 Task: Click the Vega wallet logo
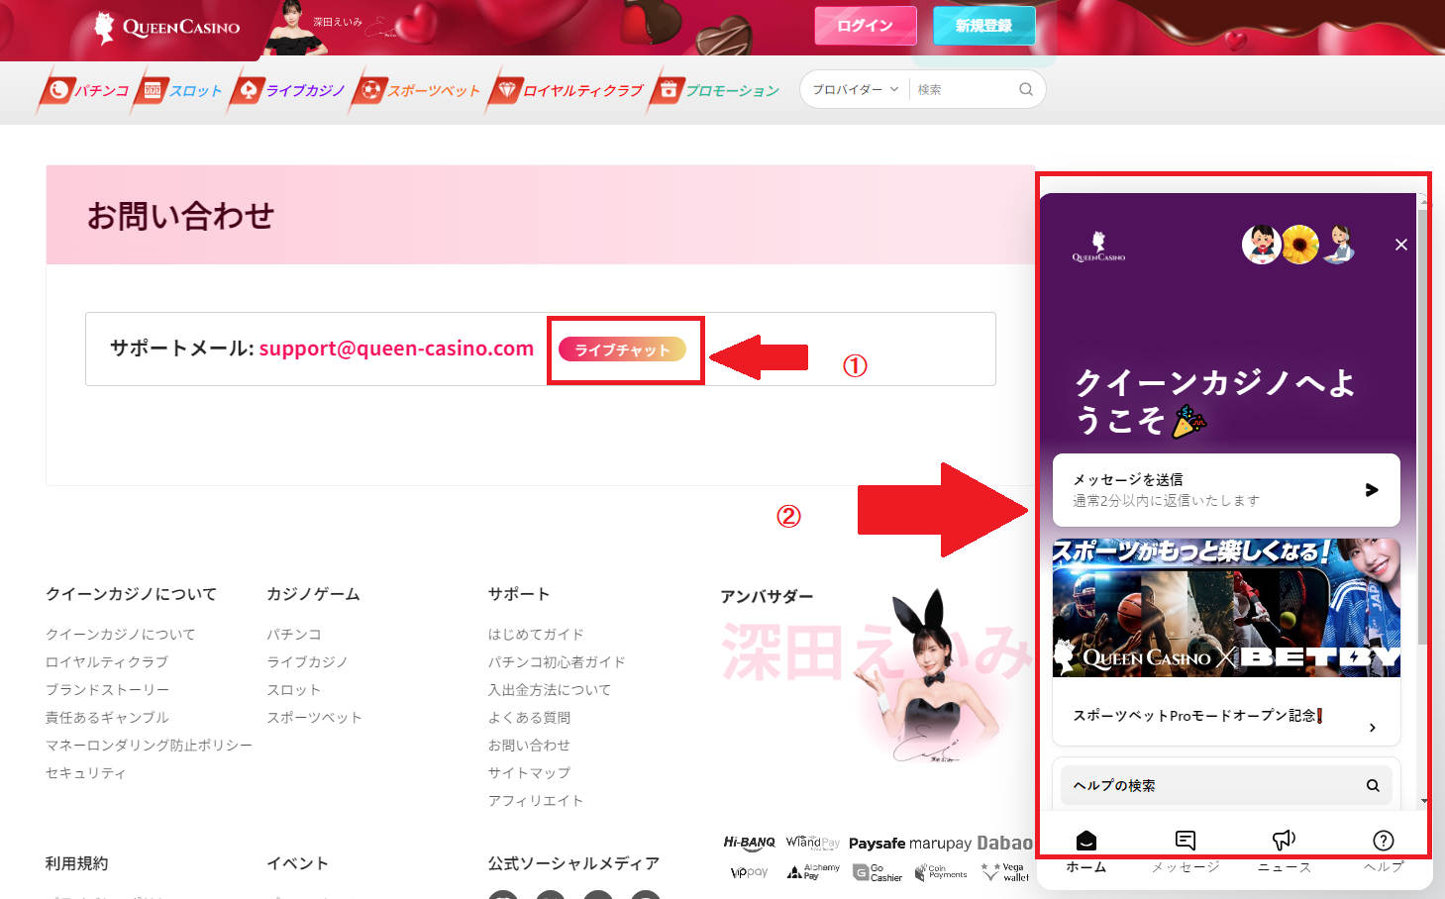[1004, 872]
